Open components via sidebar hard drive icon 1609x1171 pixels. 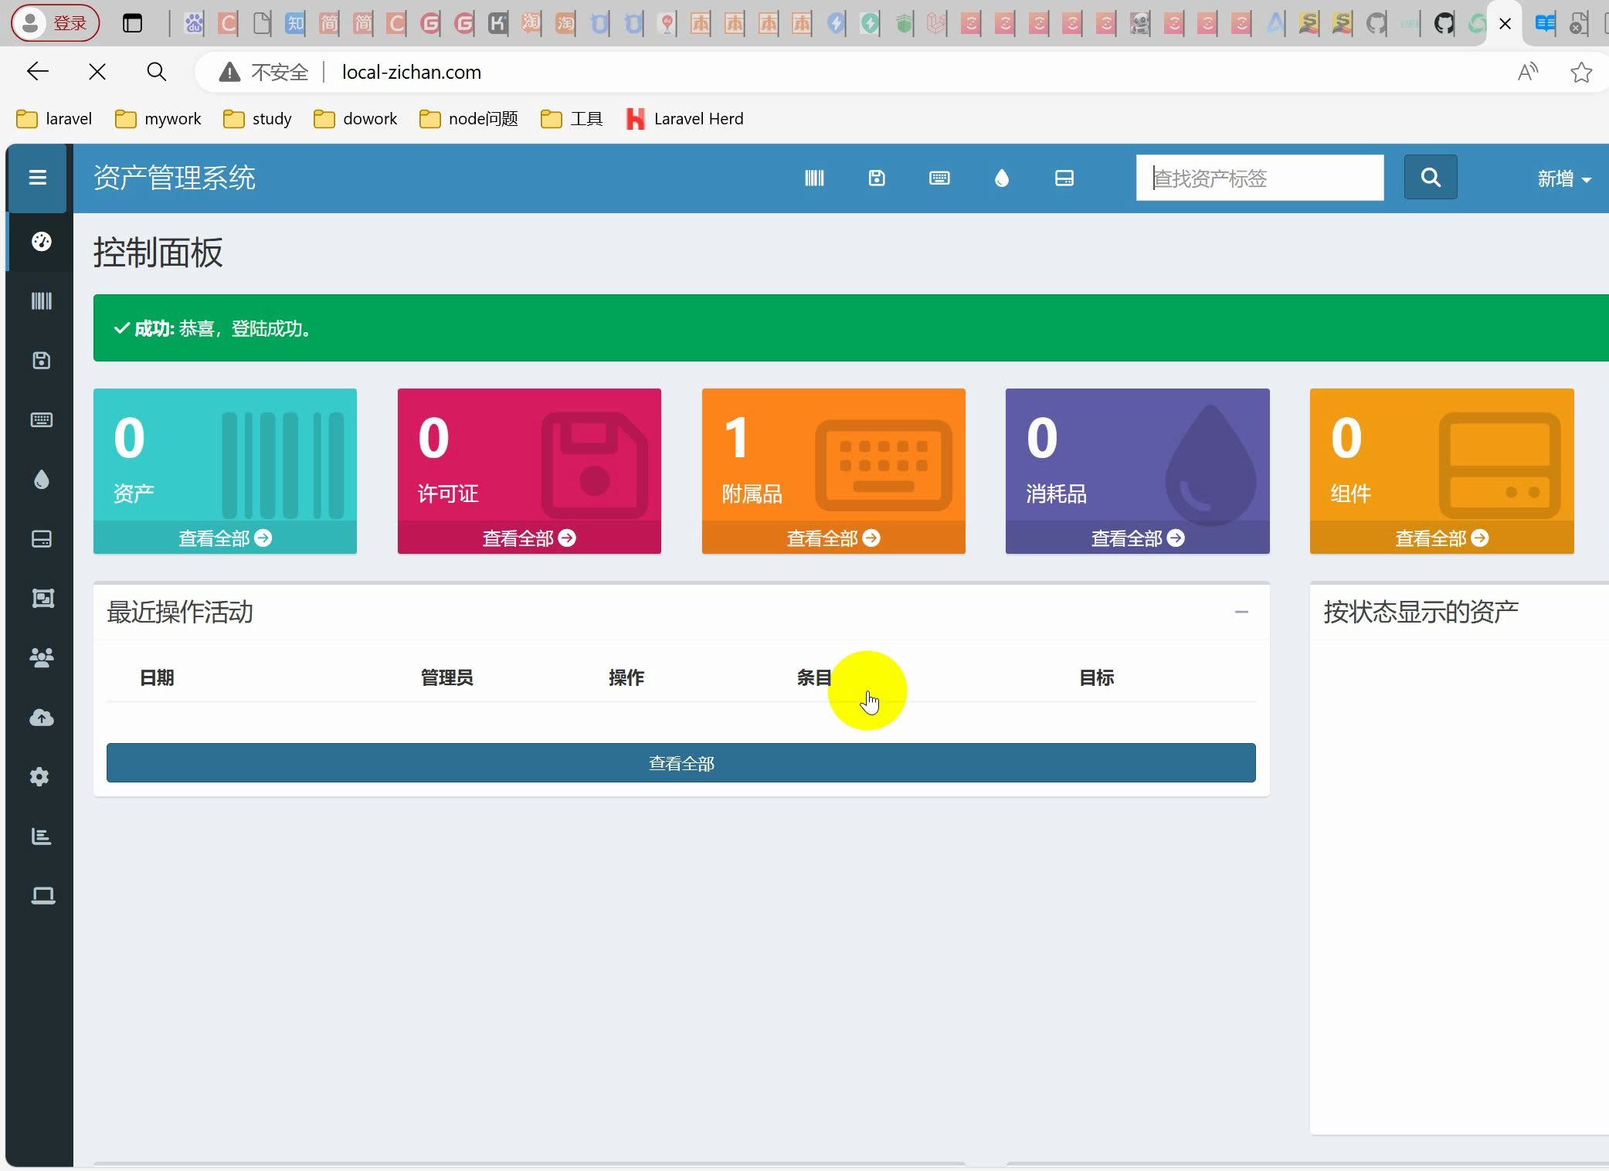[42, 539]
